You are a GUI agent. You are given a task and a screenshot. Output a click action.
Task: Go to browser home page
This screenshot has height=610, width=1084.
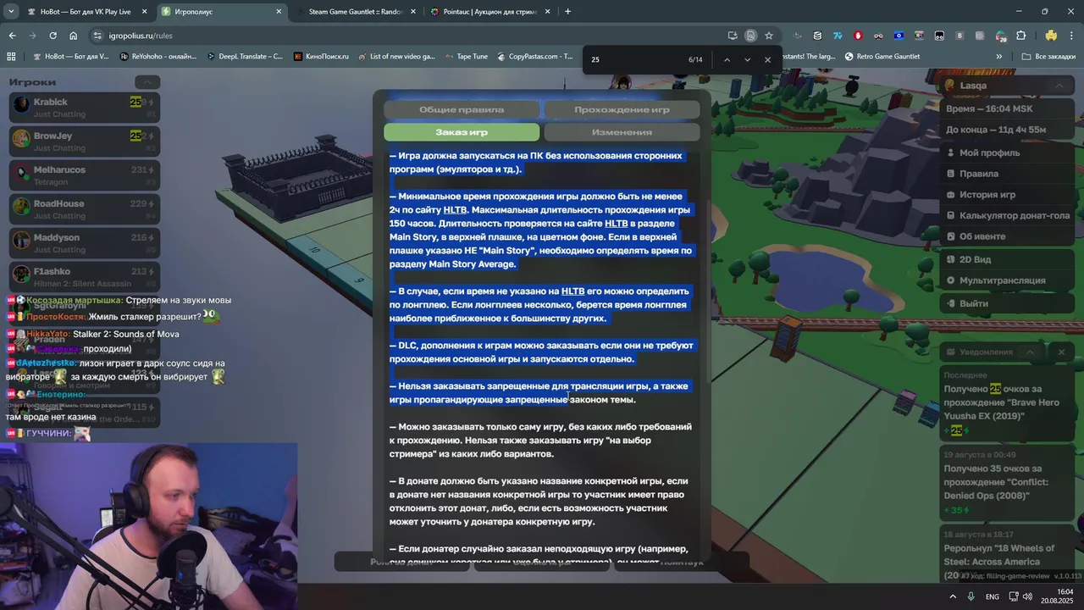click(x=73, y=36)
